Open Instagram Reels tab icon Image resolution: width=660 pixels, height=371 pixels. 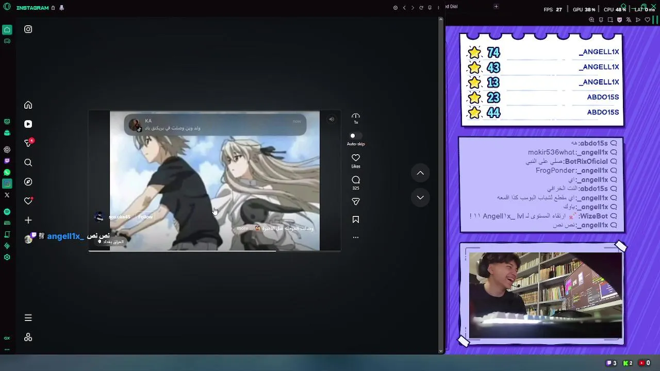tap(28, 124)
